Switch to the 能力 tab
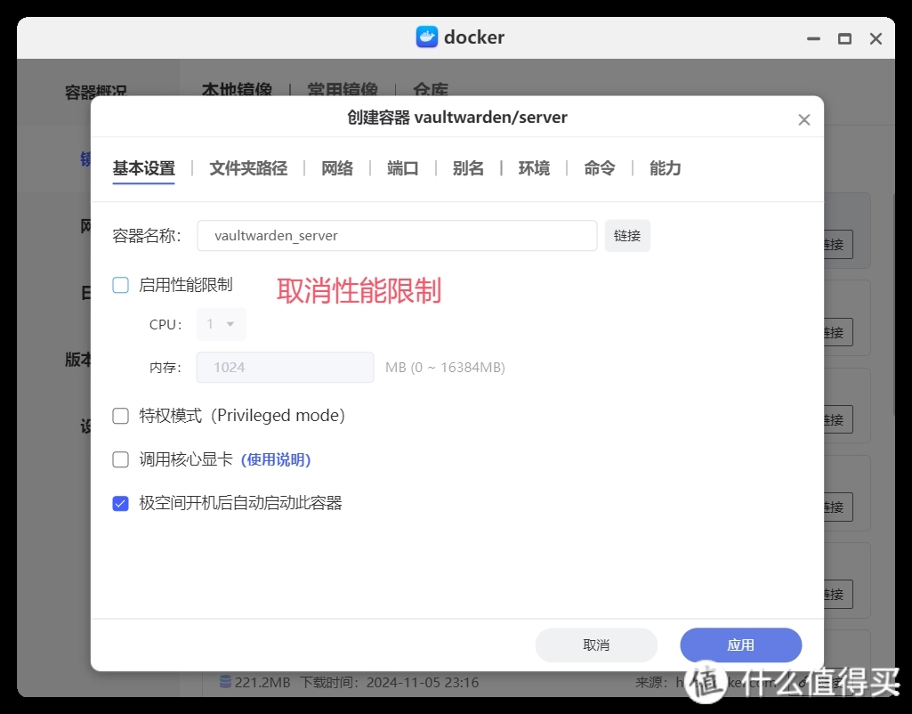Image resolution: width=912 pixels, height=714 pixels. [x=665, y=168]
